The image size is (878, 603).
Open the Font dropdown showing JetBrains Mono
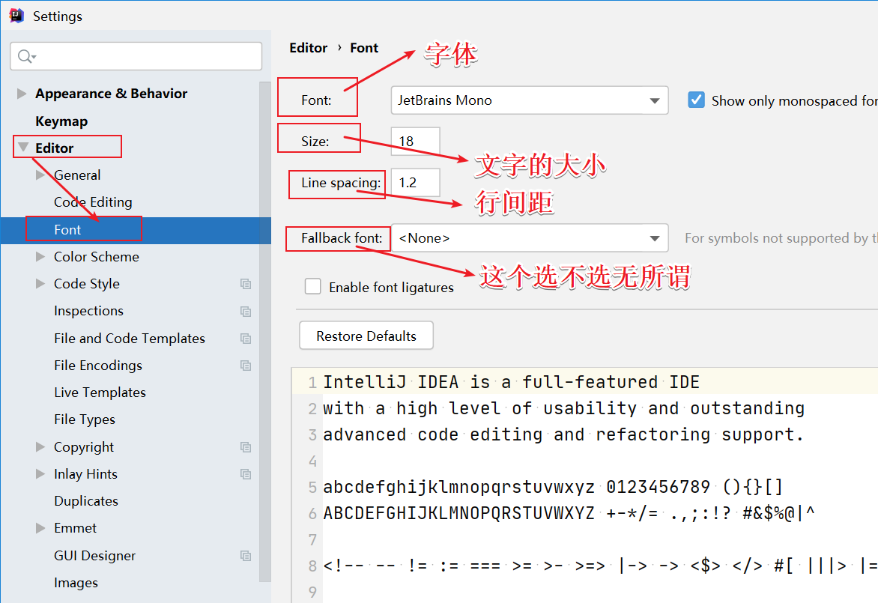point(529,100)
